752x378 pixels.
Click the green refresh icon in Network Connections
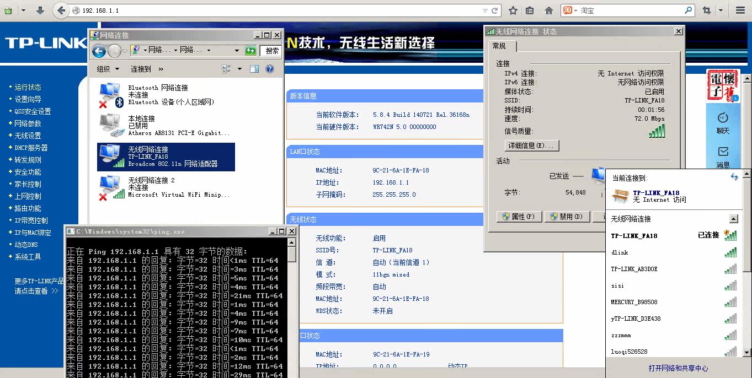click(x=250, y=51)
